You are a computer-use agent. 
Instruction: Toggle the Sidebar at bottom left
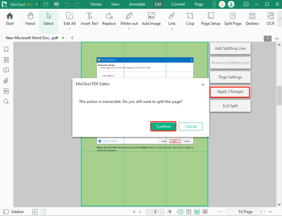14,212
